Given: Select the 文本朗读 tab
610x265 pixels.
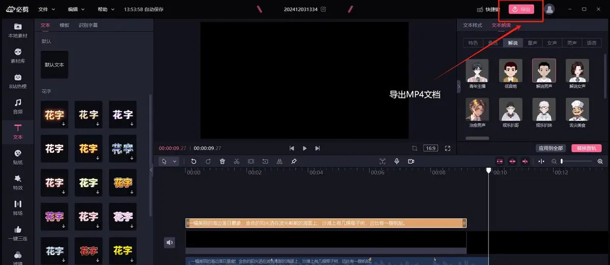Looking at the screenshot, I should [x=501, y=25].
